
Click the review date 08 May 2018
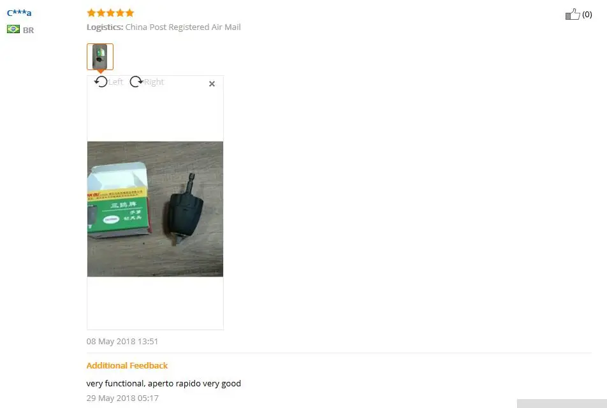[x=122, y=342]
